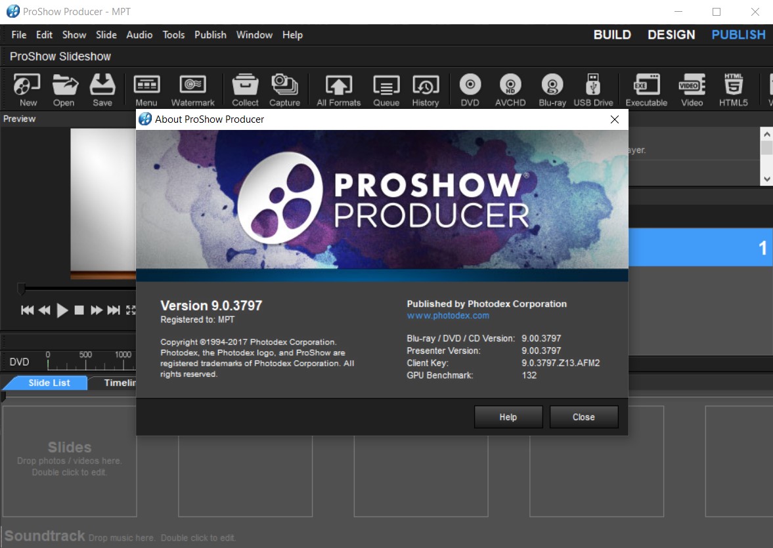
Task: Click scrollbar up arrow on right panel
Action: coord(766,134)
